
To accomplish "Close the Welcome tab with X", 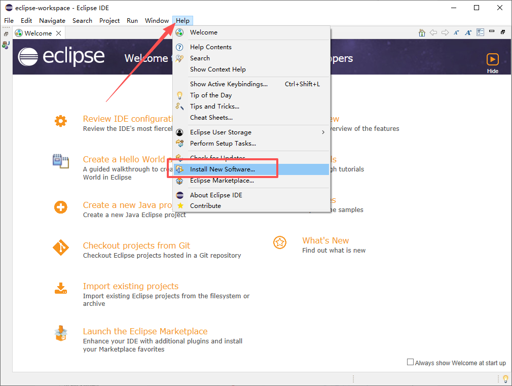I will [58, 33].
